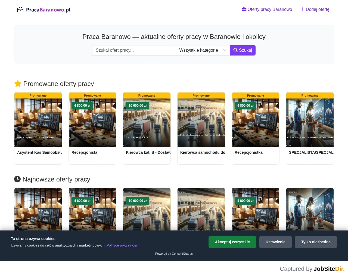Open promoted Recepcjonista offer title

point(84,152)
